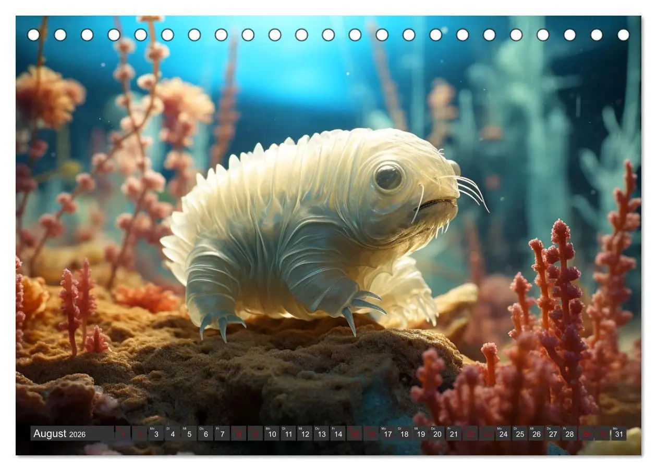Select Monday the 3rd in the calendar strip
The image size is (657, 471).
pos(156,434)
